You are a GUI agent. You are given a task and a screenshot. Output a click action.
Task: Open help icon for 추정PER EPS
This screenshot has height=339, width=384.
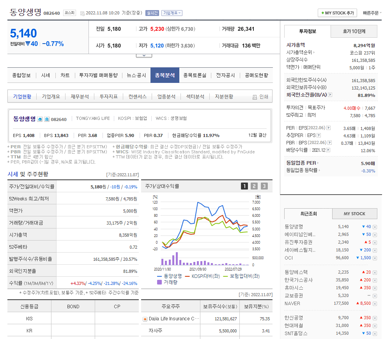[319, 135]
